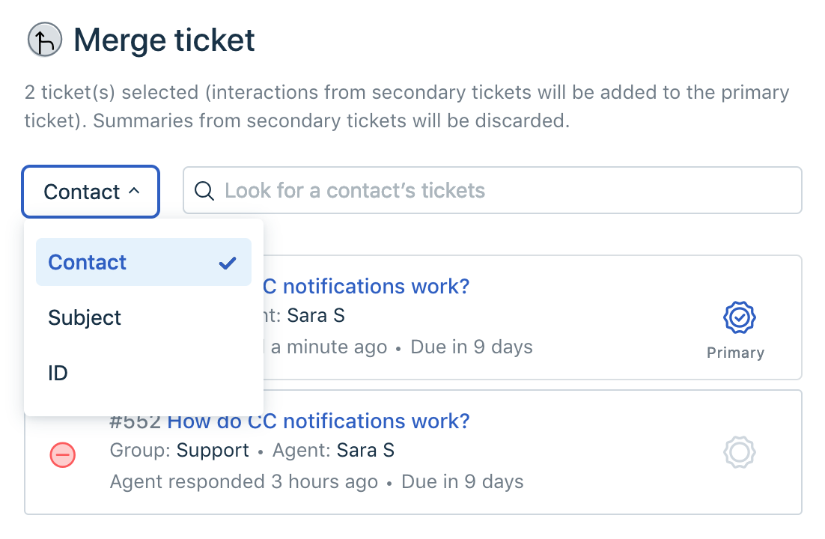Click the blue Primary badge icon
The height and width of the screenshot is (539, 825).
pyautogui.click(x=739, y=318)
